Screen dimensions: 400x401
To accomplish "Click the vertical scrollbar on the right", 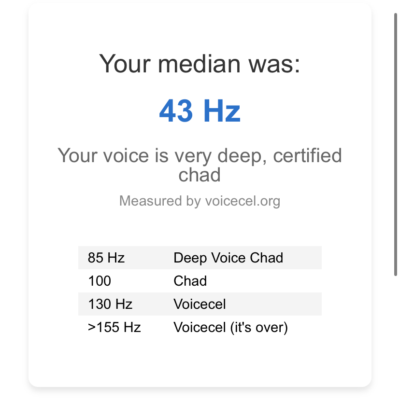I will click(x=395, y=145).
